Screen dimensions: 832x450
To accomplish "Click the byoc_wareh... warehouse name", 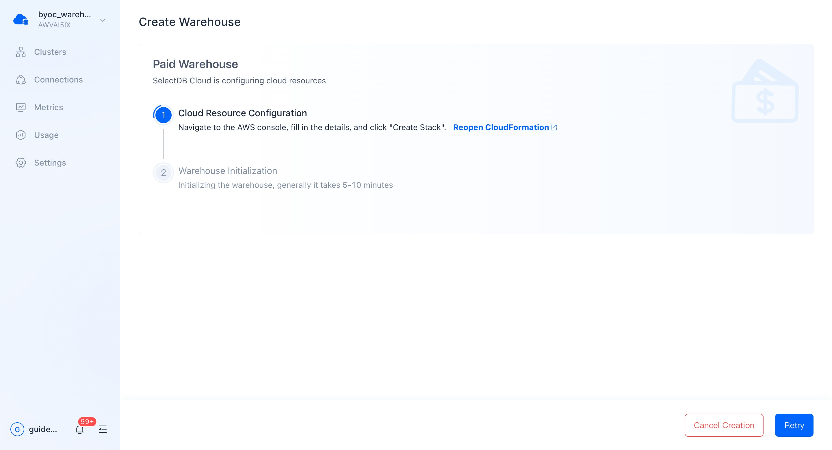I will (x=65, y=14).
